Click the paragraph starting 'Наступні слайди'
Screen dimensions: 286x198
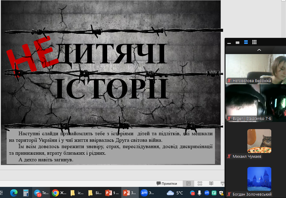pyautogui.click(x=111, y=137)
